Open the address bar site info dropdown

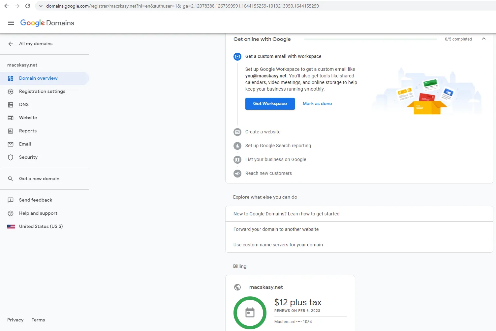(x=41, y=6)
